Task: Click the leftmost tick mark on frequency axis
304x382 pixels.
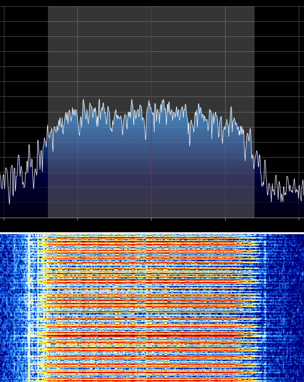Action: point(4,219)
